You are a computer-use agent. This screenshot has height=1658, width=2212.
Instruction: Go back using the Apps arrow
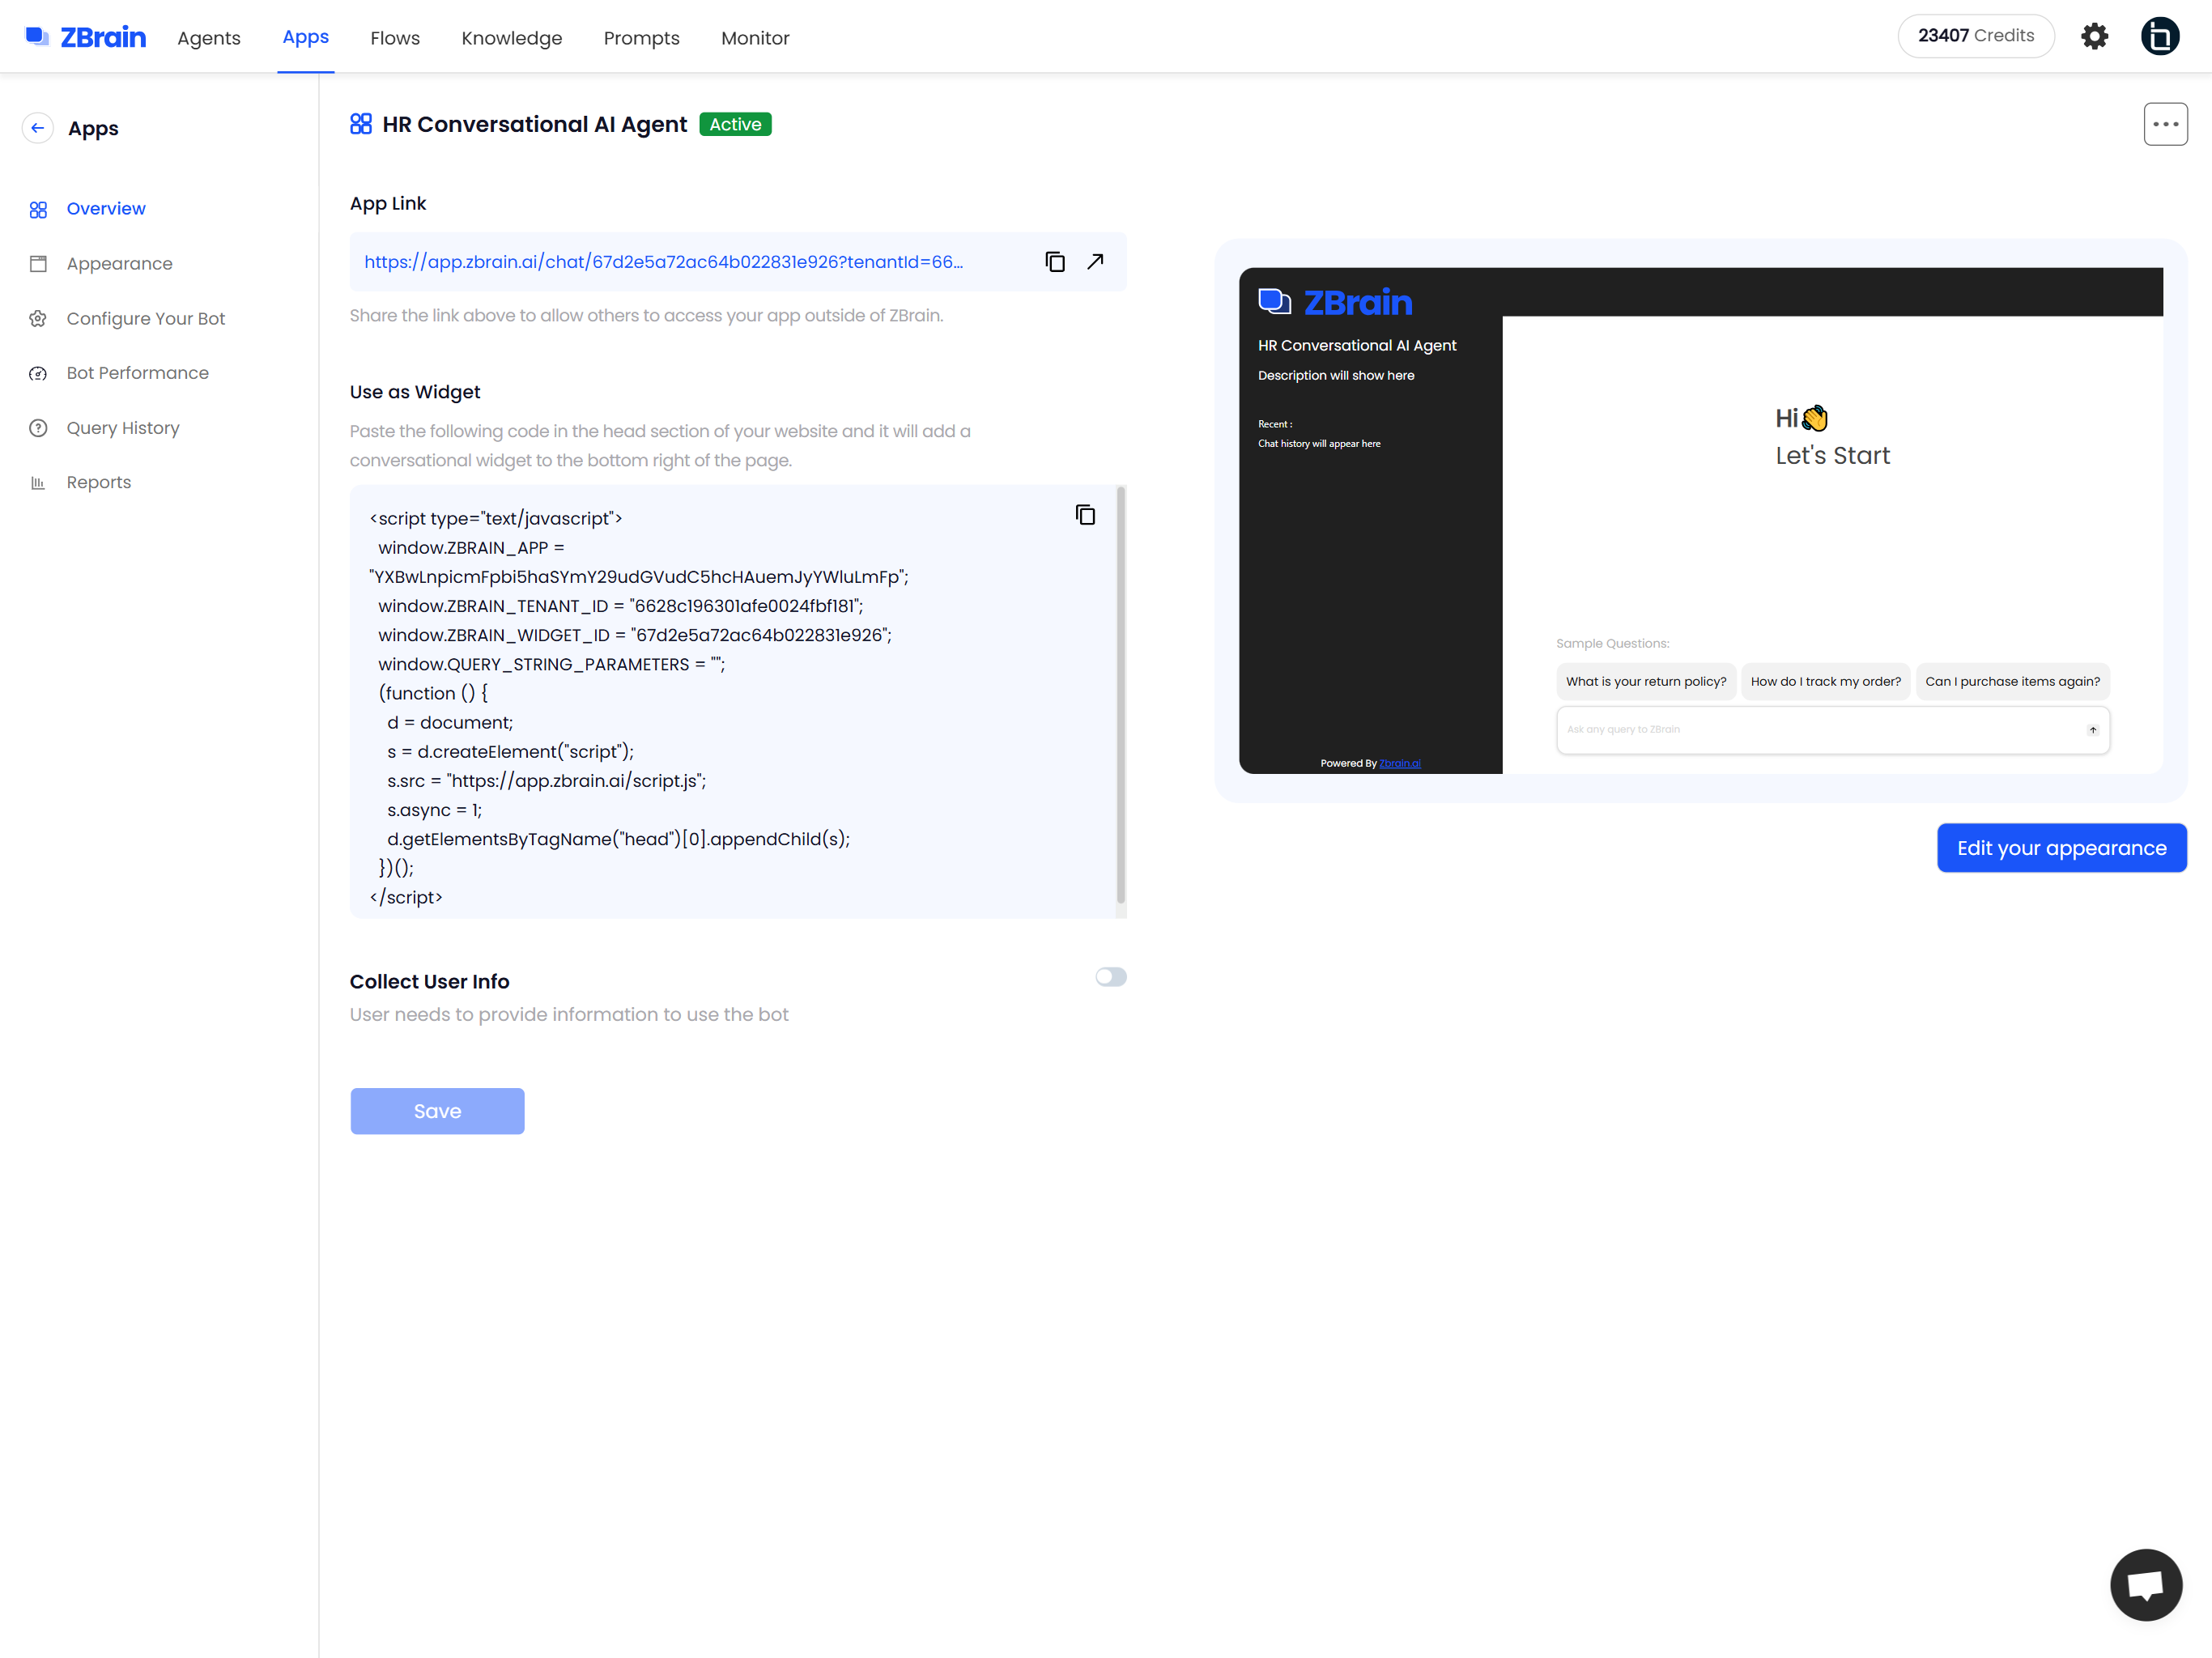click(38, 128)
